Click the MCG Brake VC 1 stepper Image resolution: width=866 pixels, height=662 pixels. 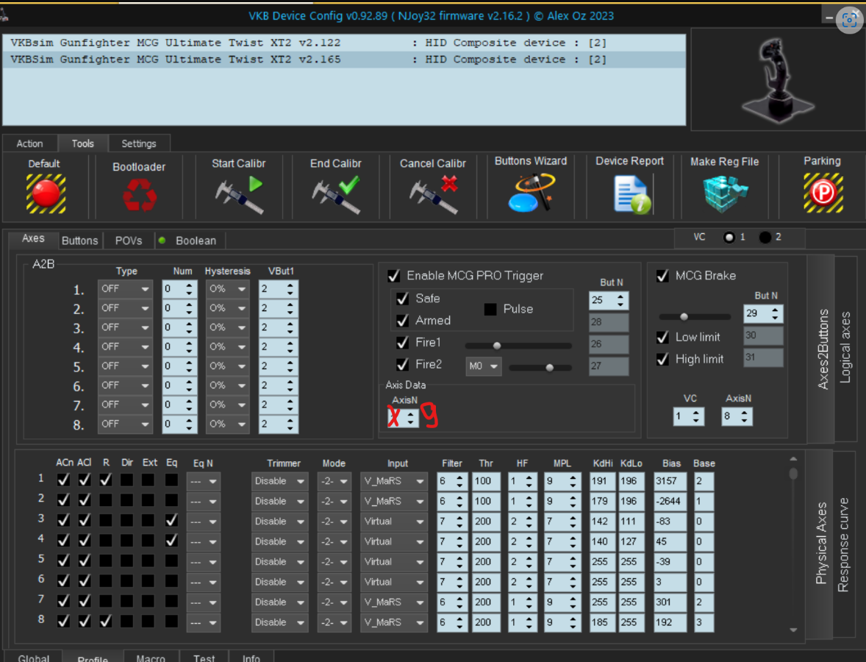point(689,416)
